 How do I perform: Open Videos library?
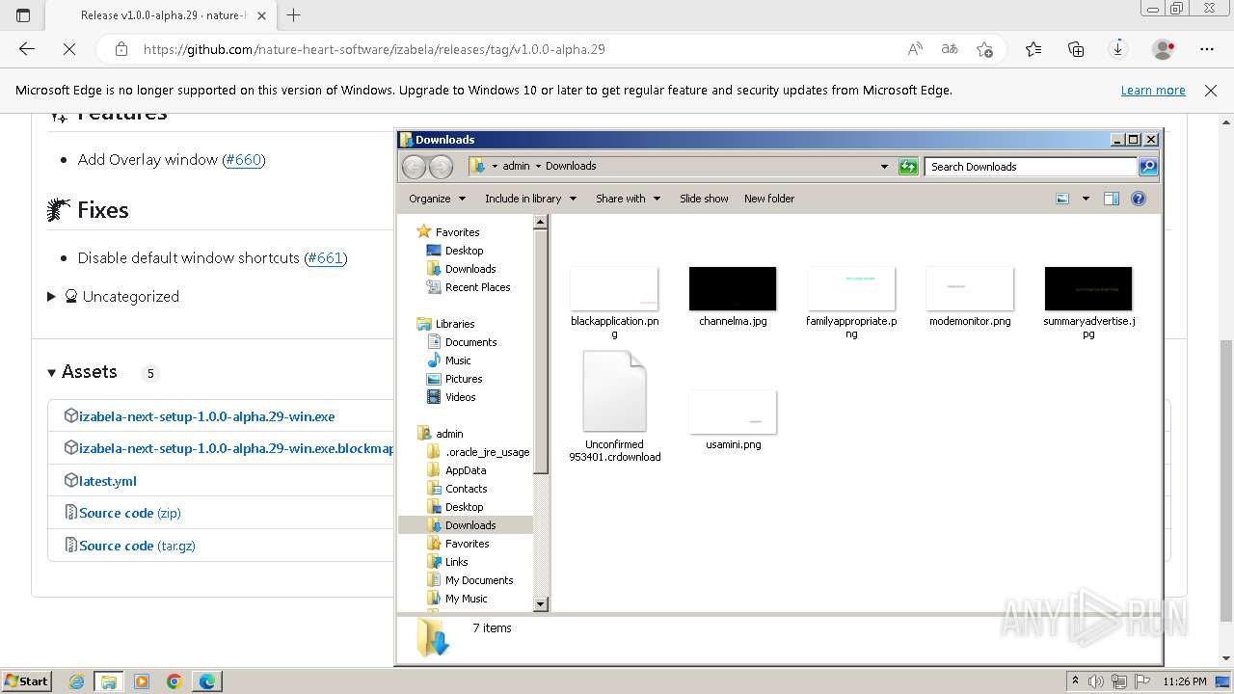tap(460, 397)
